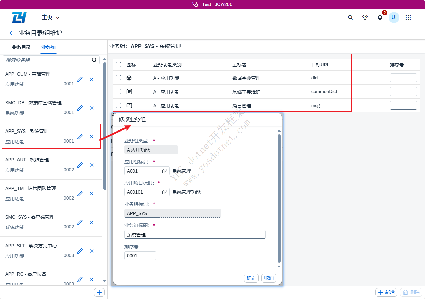425x299 pixels.
Task: Open the search icon in the header
Action: (x=350, y=17)
